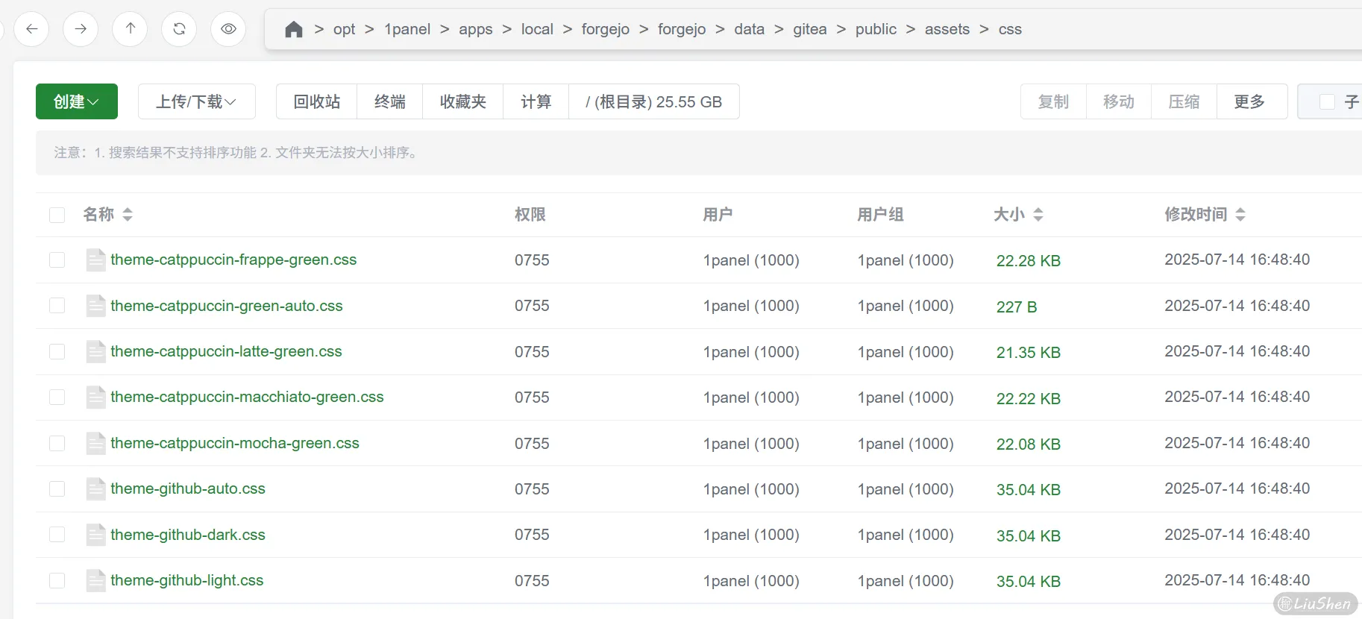The height and width of the screenshot is (619, 1362).
Task: Toggle hidden files eye icon
Action: [228, 29]
